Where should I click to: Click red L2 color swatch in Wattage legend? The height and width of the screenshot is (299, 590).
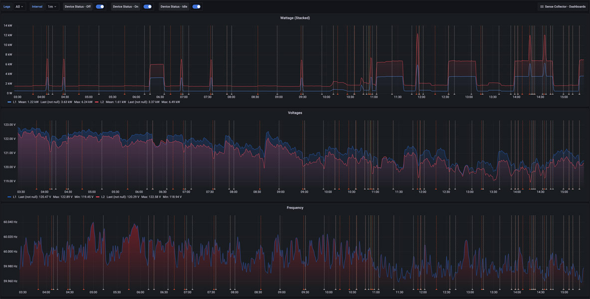click(x=97, y=102)
